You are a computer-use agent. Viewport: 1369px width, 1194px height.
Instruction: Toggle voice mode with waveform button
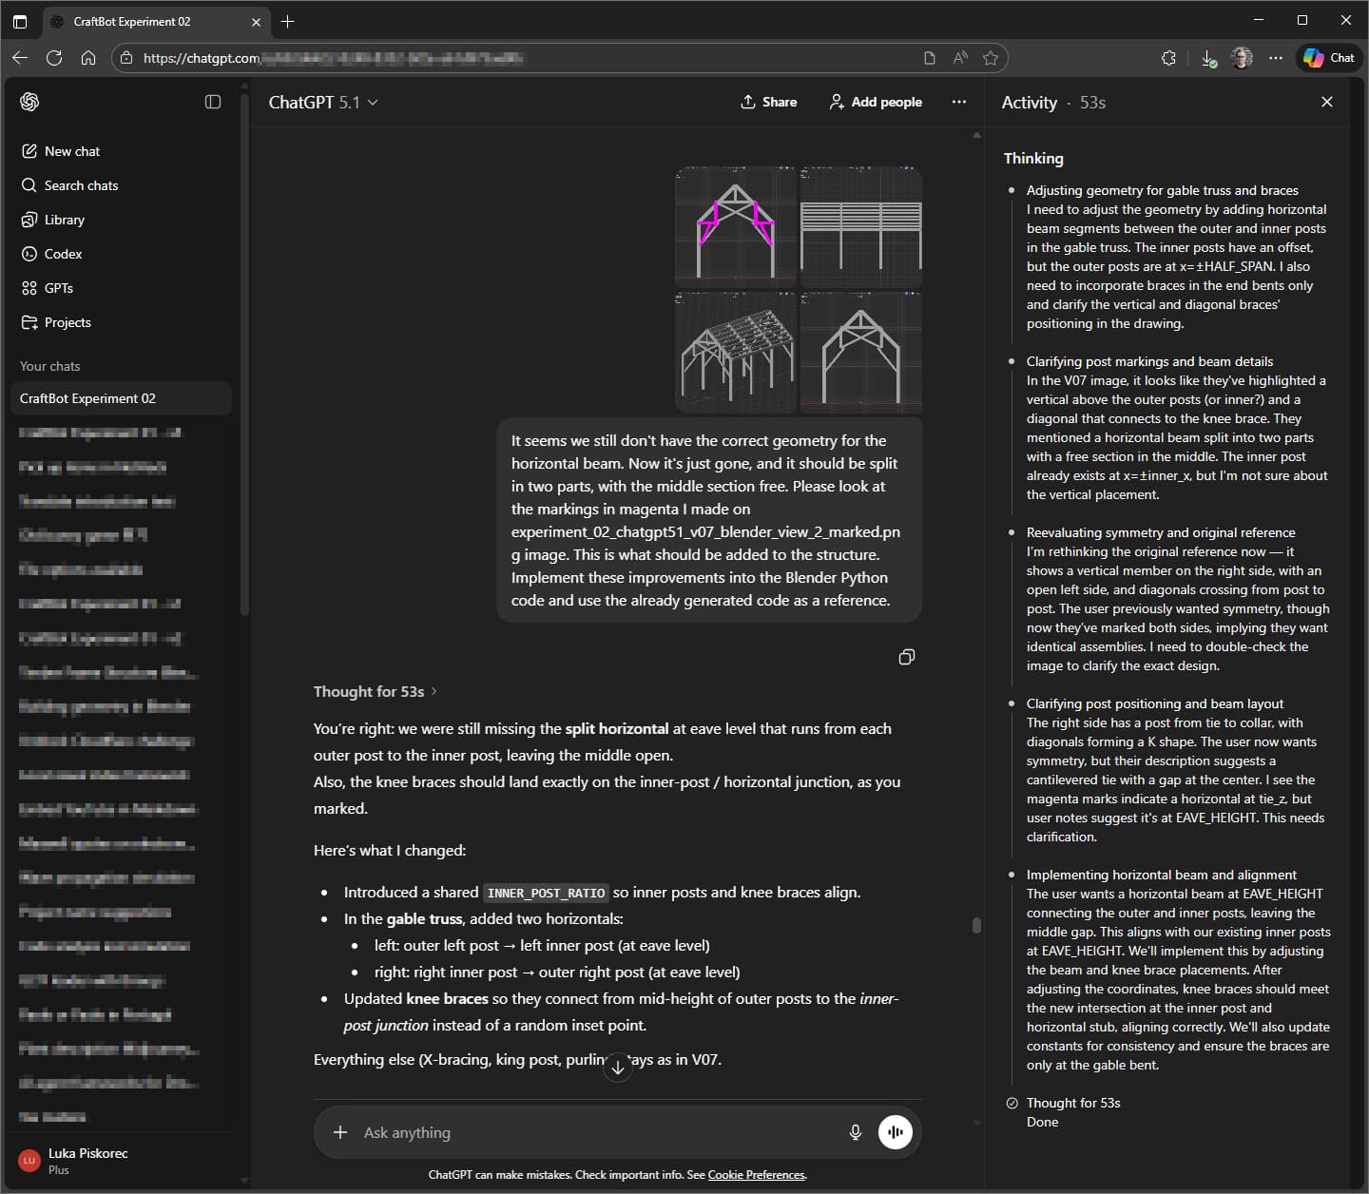[x=895, y=1132]
